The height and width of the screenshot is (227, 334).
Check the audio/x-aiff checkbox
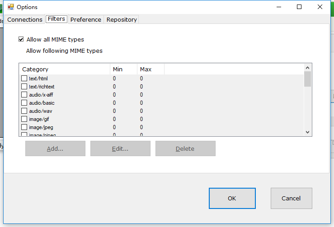pos(24,94)
